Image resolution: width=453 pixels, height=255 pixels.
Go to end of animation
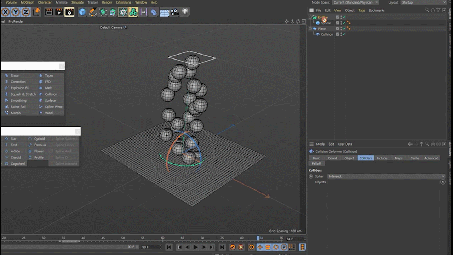pos(222,247)
